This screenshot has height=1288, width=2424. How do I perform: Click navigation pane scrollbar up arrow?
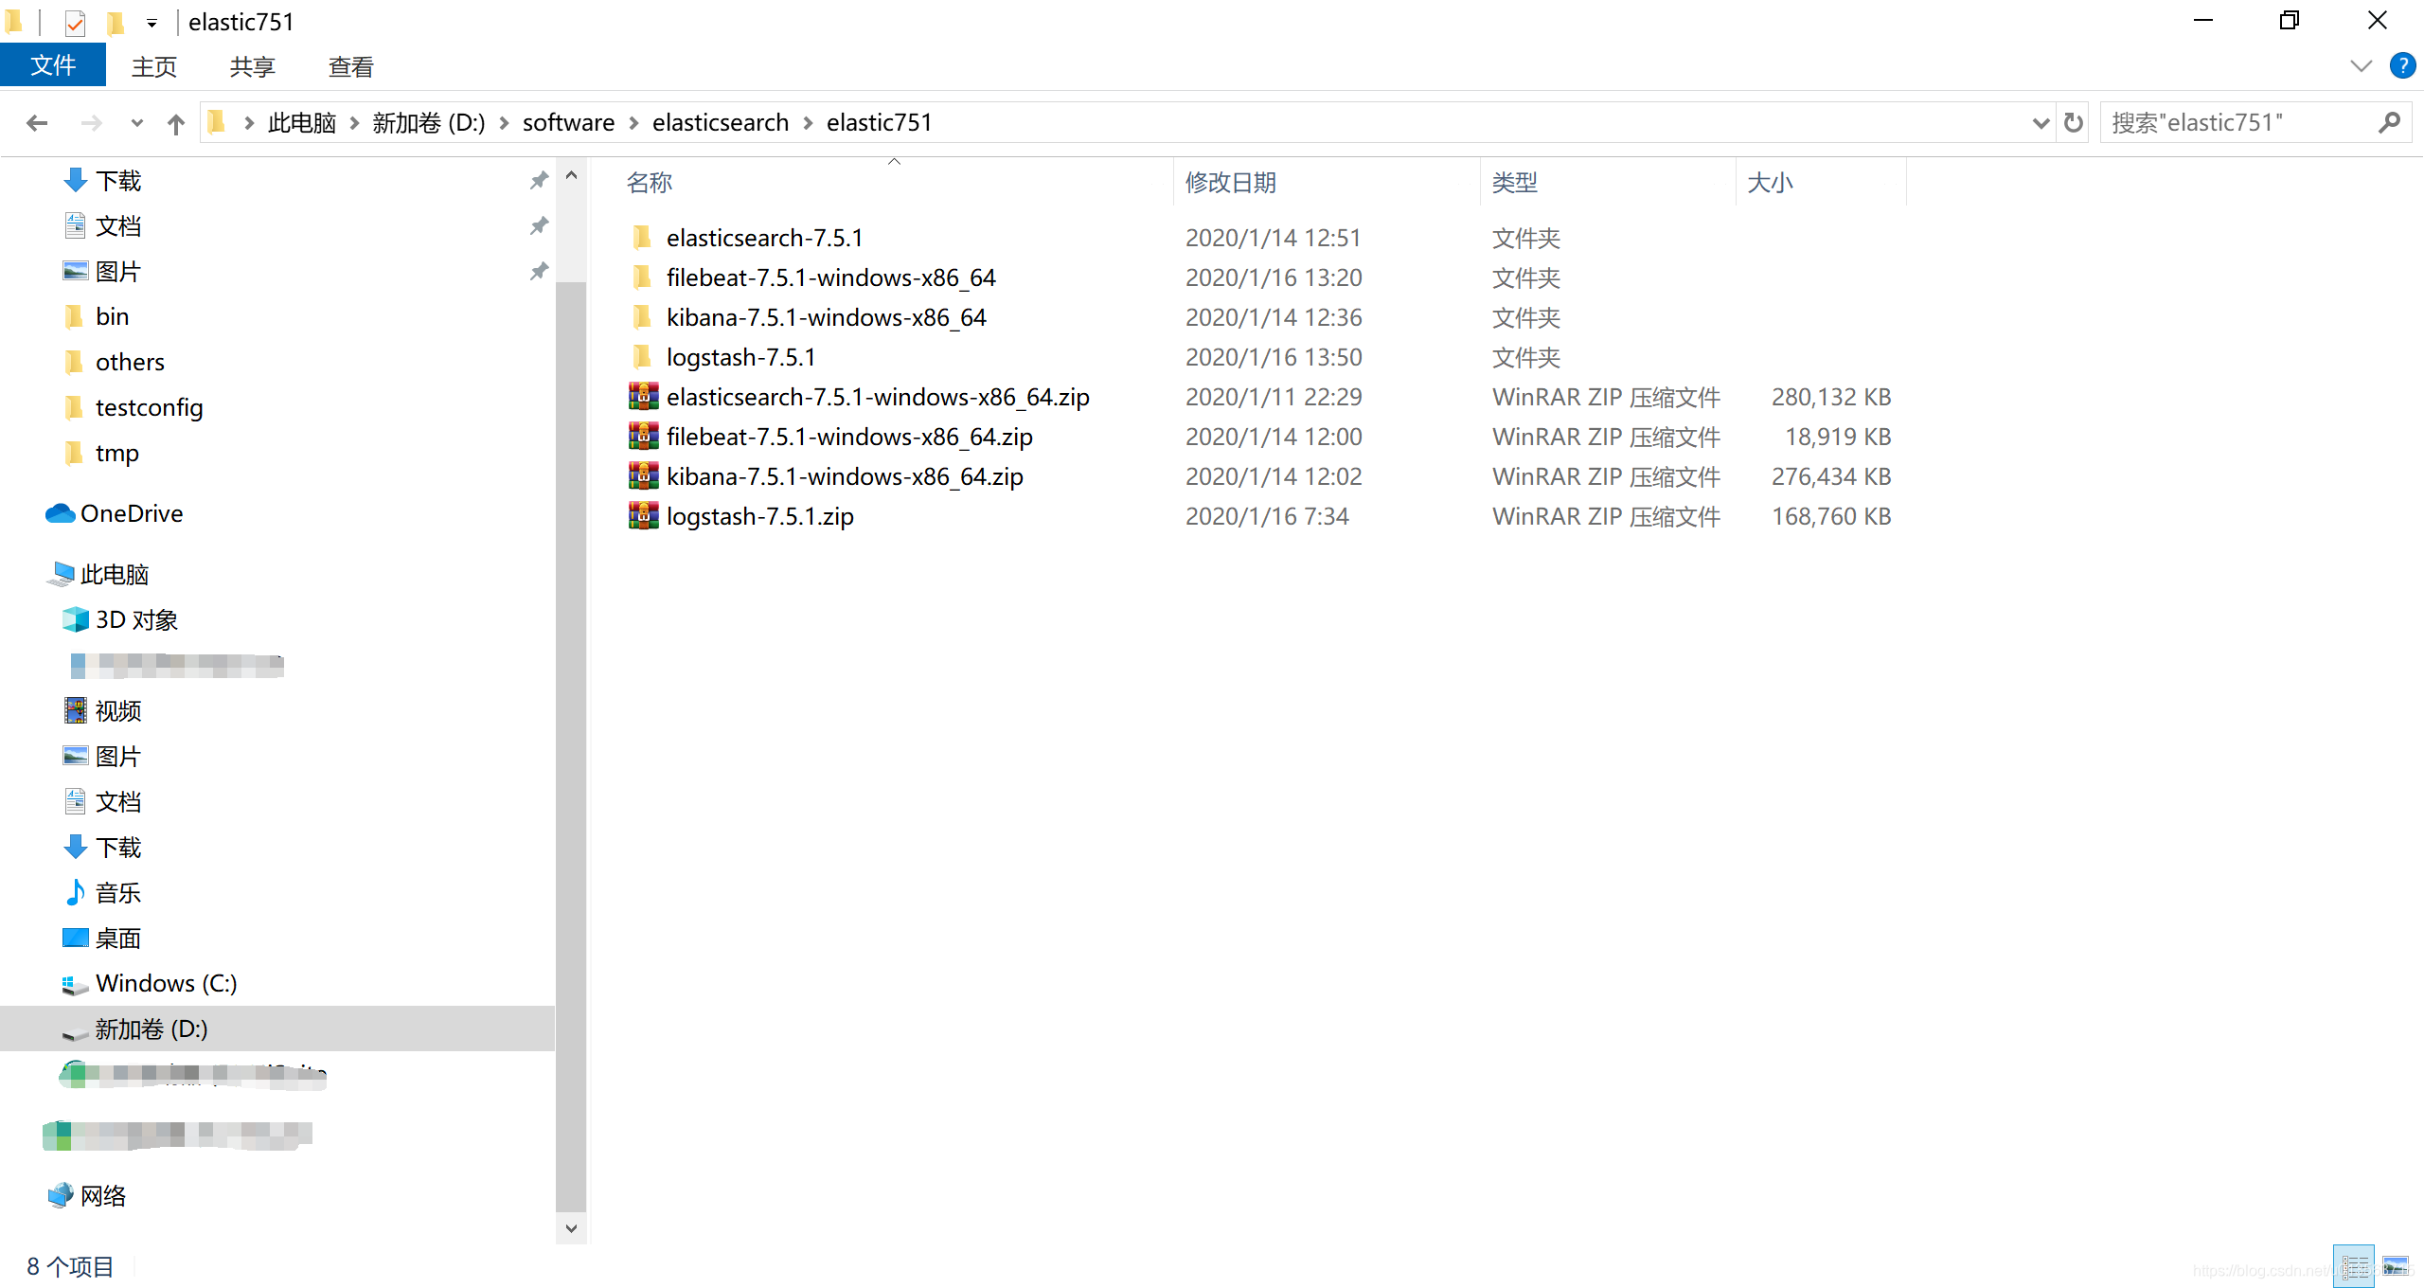point(571,175)
